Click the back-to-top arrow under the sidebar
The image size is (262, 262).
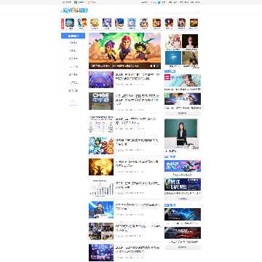[73, 102]
